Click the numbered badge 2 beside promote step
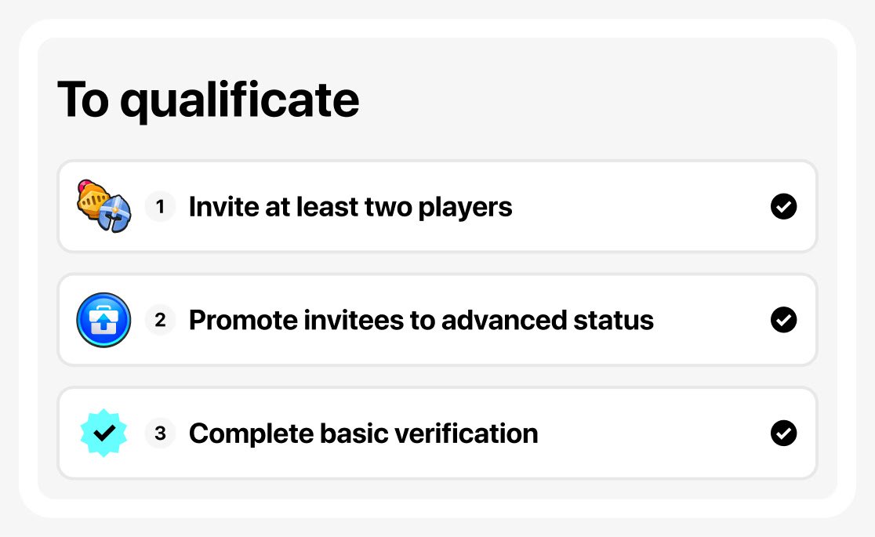The image size is (875, 537). point(160,320)
